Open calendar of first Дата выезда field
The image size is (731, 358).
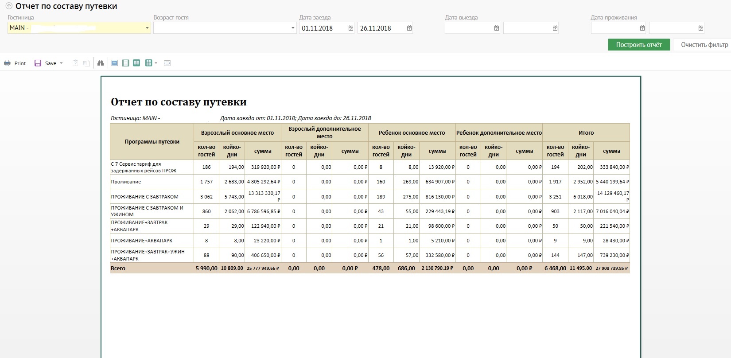click(x=496, y=28)
